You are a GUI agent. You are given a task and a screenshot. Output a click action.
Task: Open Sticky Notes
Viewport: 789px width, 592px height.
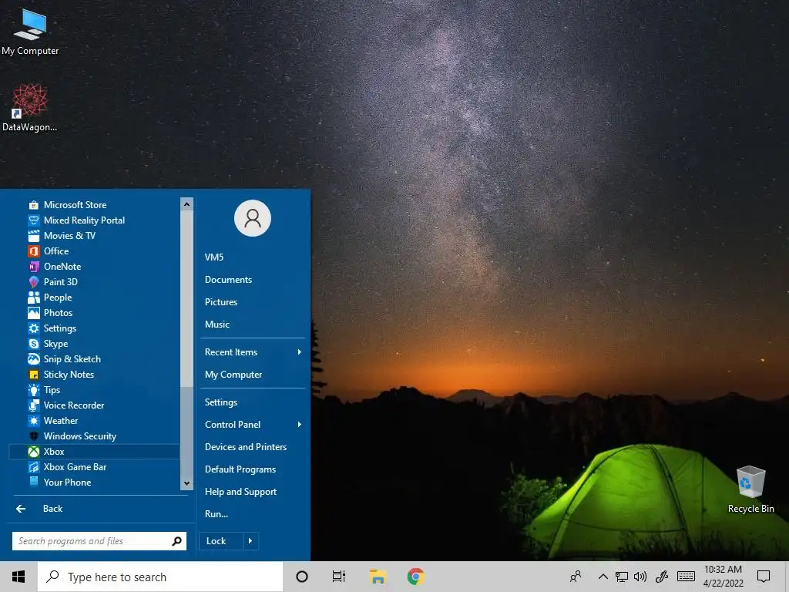pos(94,374)
